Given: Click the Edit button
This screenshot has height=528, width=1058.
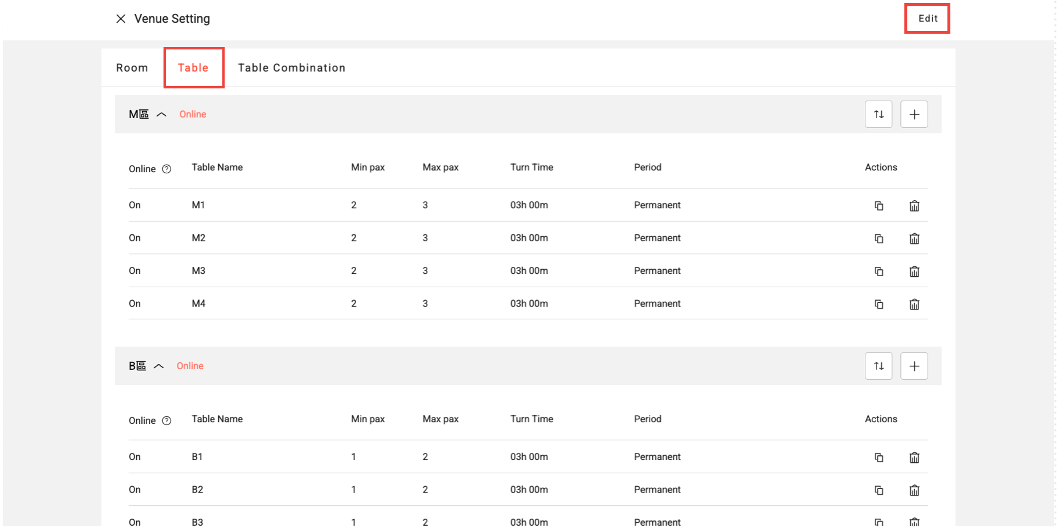Looking at the screenshot, I should point(927,19).
